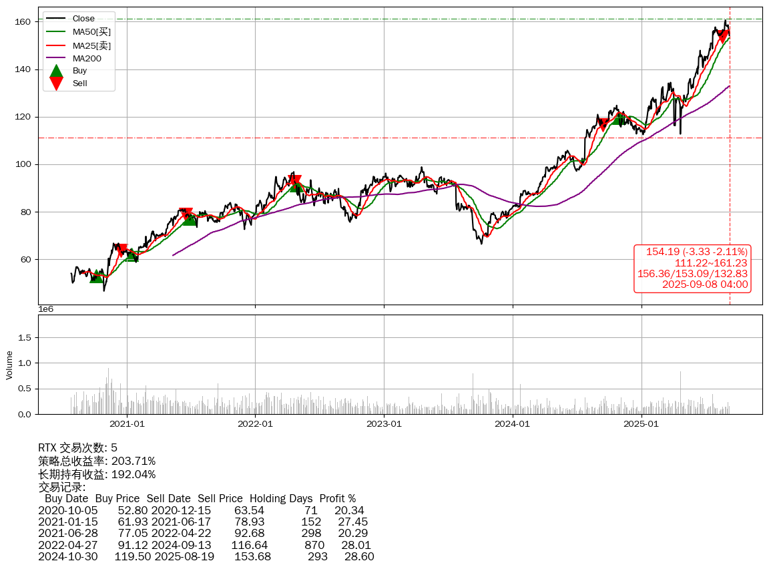This screenshot has width=769, height=569.
Task: Click the MA50[买] legend entry
Action: [91, 32]
